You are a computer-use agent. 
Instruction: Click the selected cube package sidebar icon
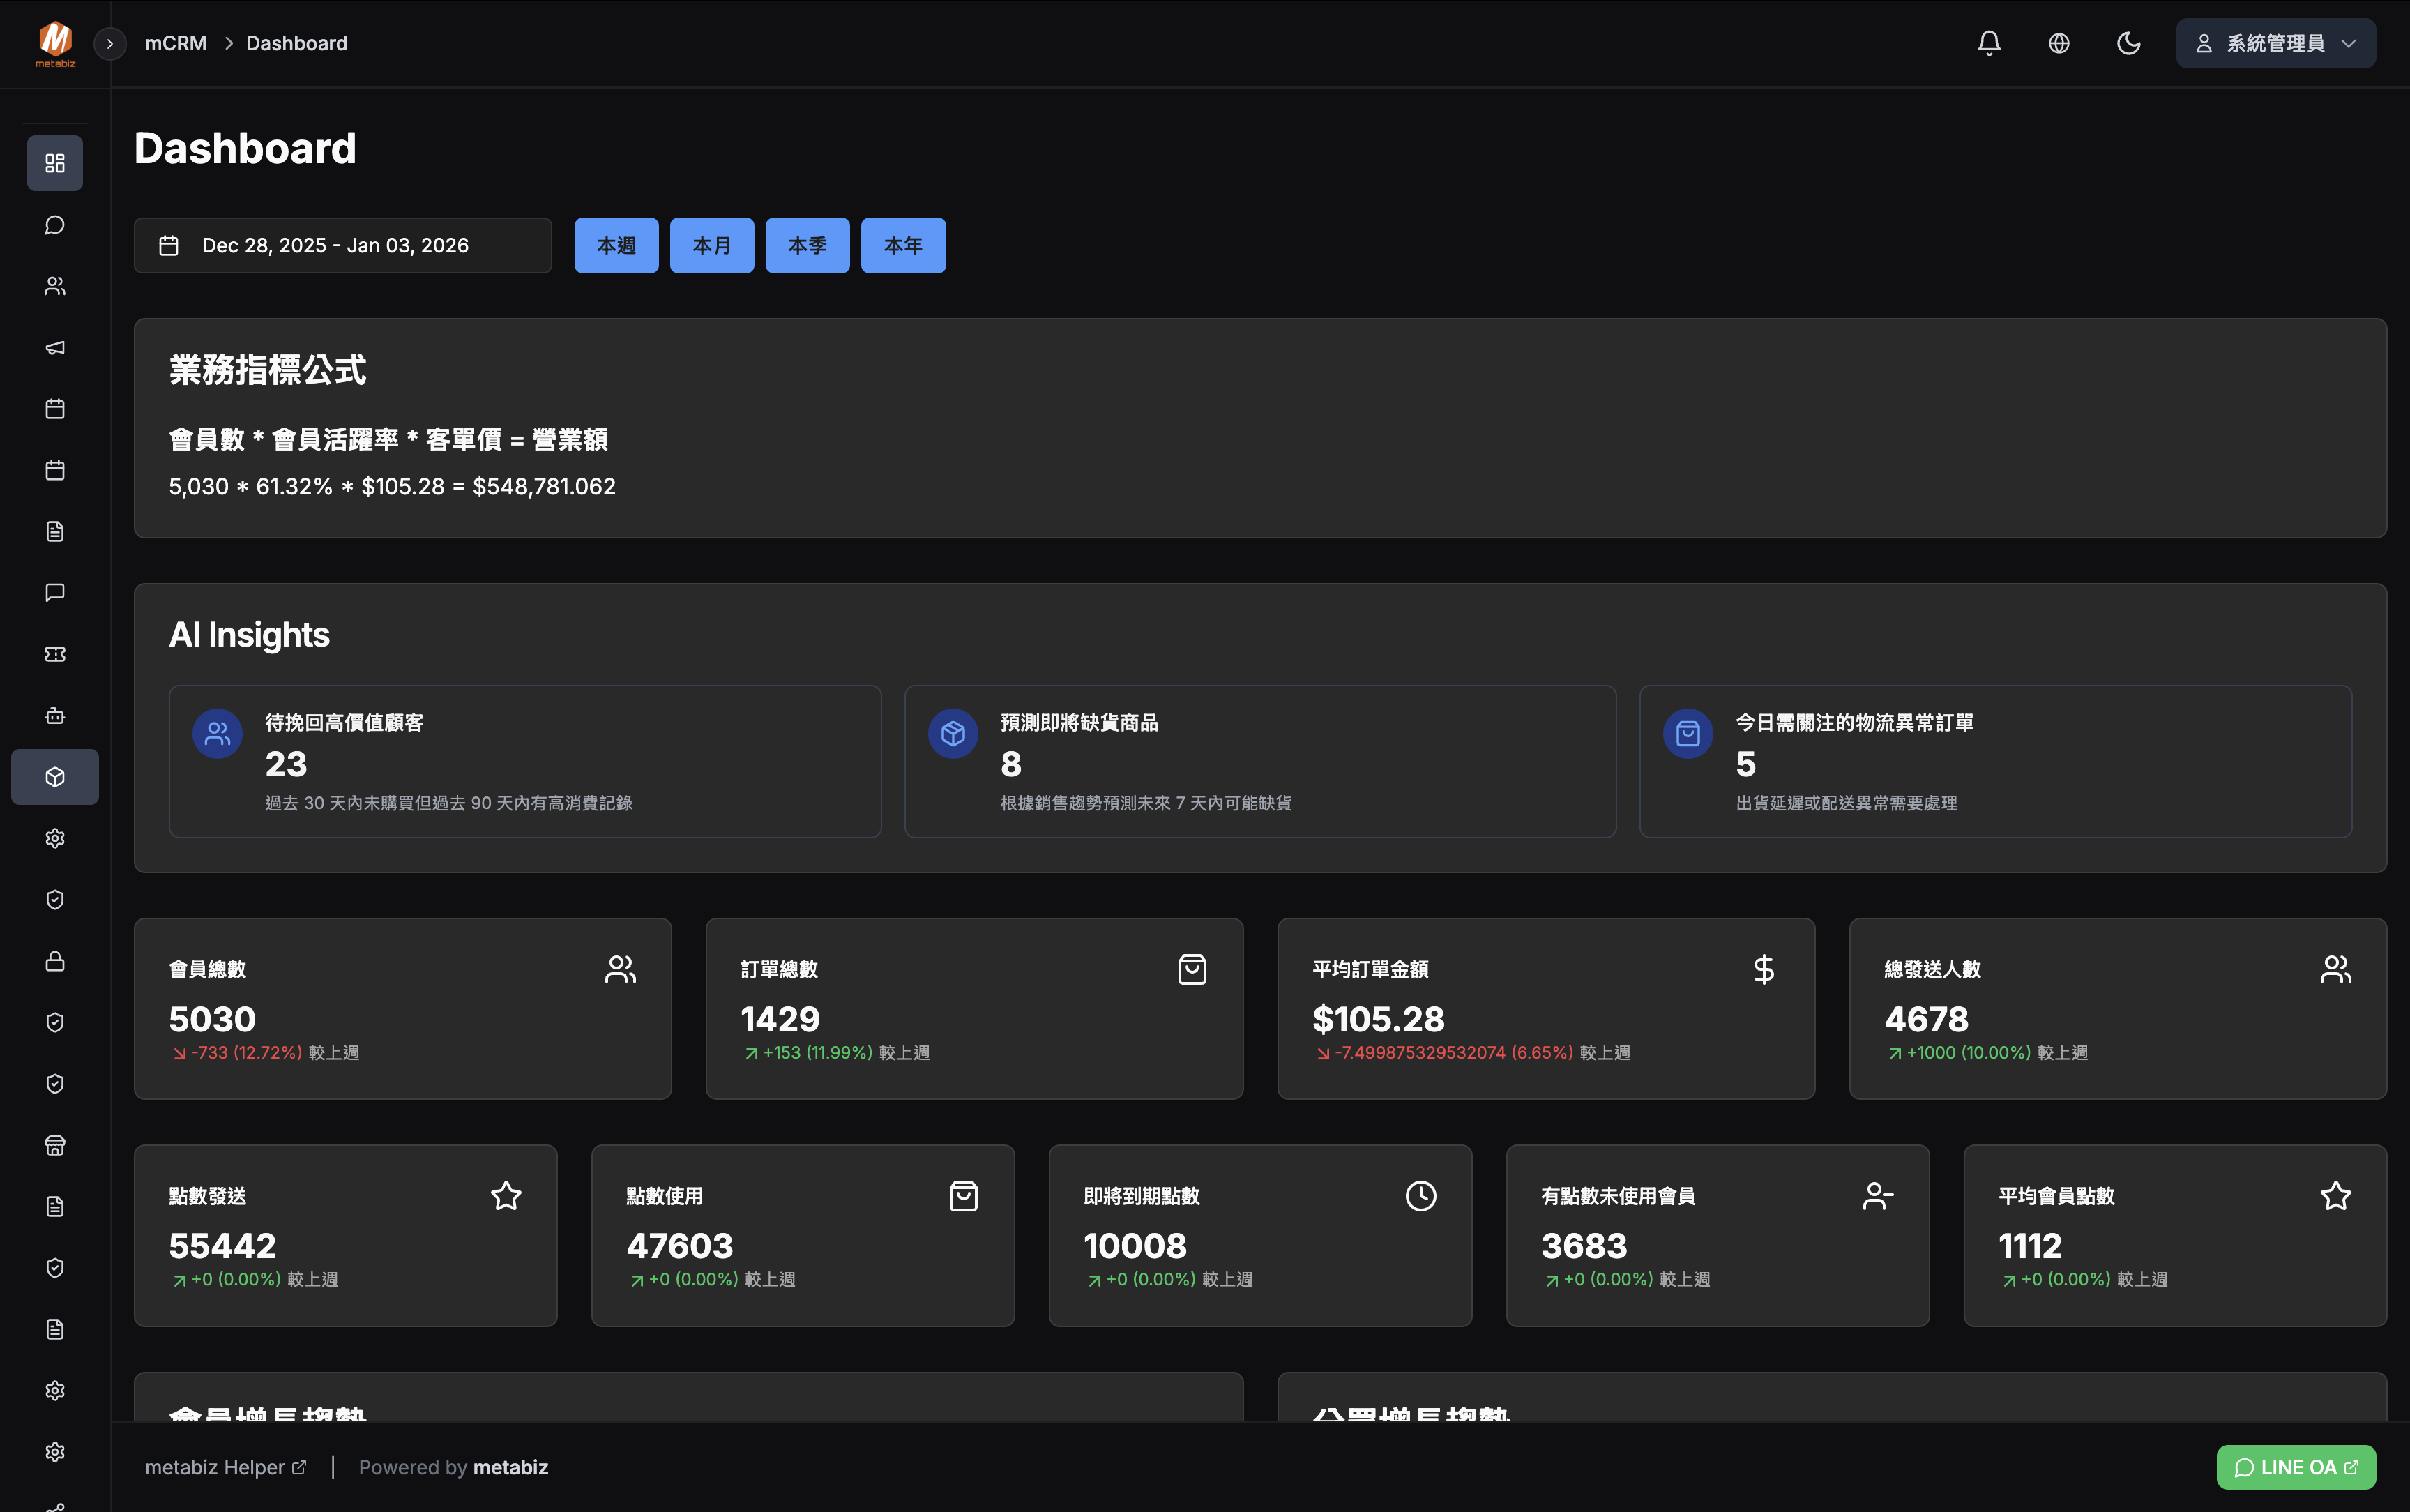pos(55,776)
